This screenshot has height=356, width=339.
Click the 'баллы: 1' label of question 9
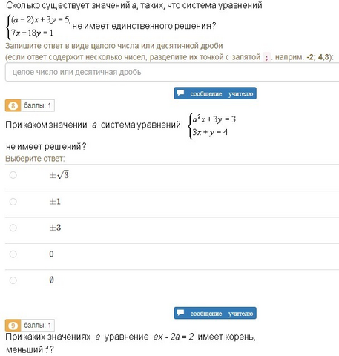pos(38,326)
